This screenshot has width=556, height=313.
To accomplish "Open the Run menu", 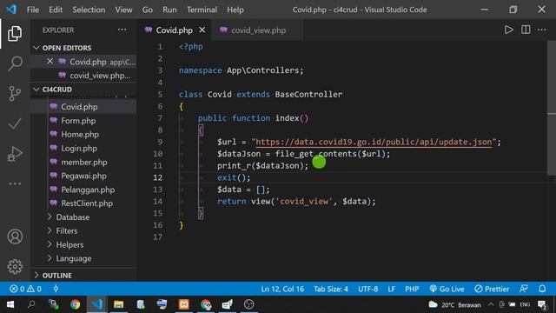I will pos(169,10).
